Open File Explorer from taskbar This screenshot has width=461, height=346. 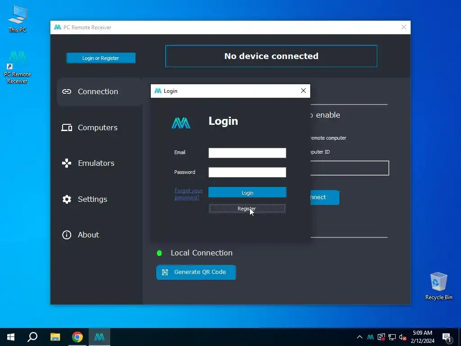click(55, 337)
